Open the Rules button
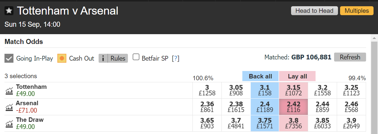Viewport: 378px width, 134px height. click(x=118, y=58)
